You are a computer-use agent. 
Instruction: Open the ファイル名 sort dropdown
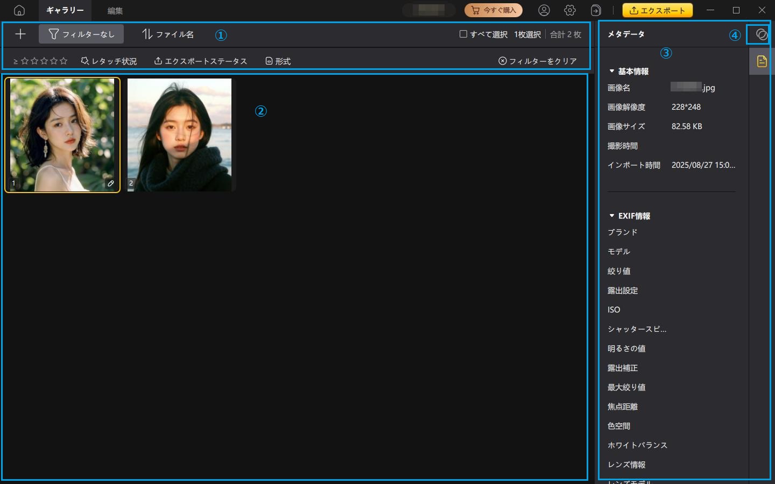(168, 34)
